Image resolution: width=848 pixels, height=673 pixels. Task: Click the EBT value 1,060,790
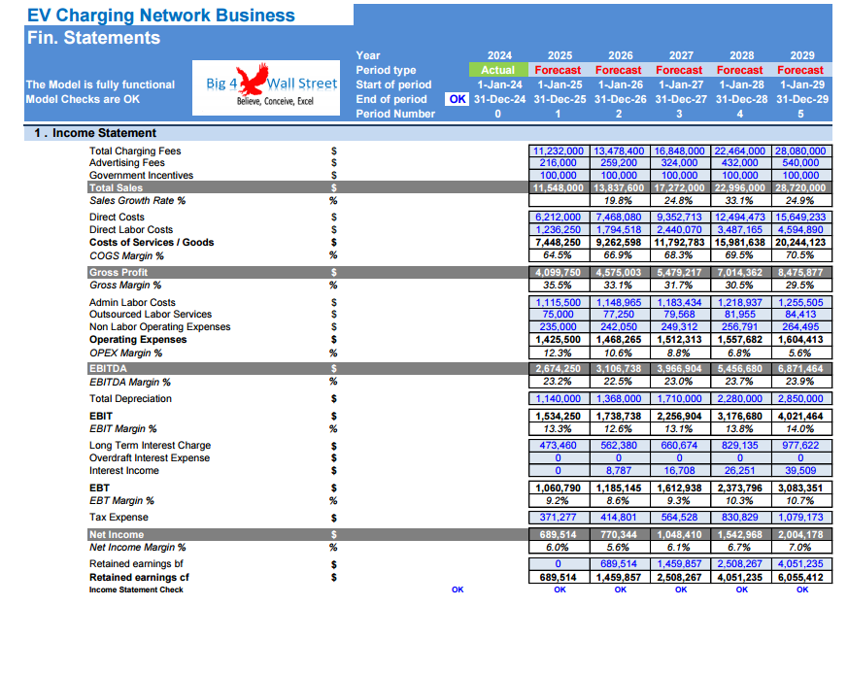pyautogui.click(x=559, y=488)
